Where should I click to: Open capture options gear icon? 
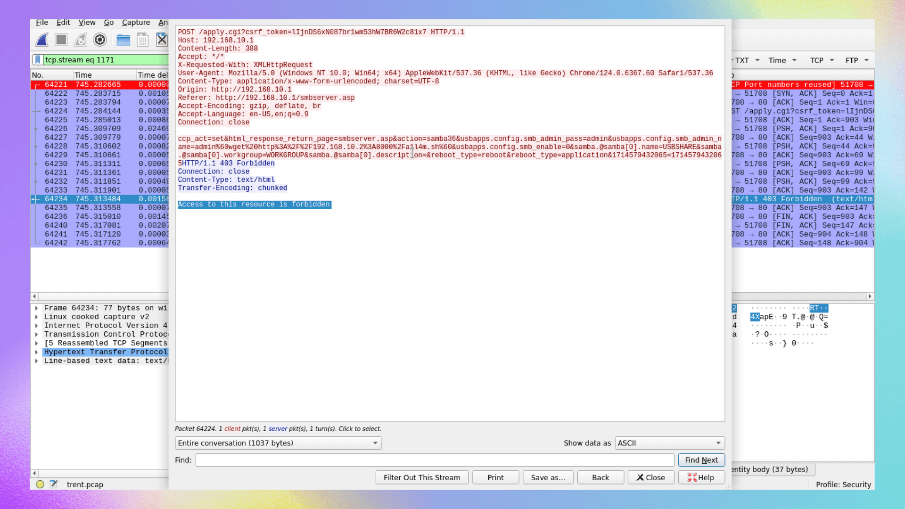click(100, 40)
